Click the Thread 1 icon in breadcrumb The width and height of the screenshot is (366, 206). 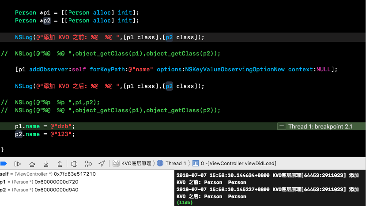click(160, 163)
